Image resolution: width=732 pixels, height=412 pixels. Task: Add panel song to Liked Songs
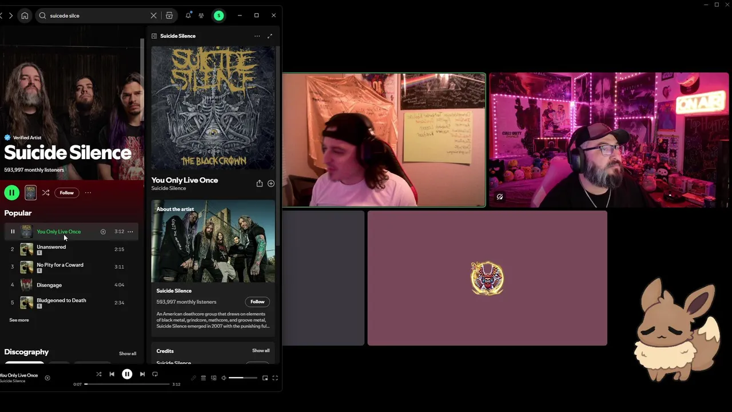(271, 184)
